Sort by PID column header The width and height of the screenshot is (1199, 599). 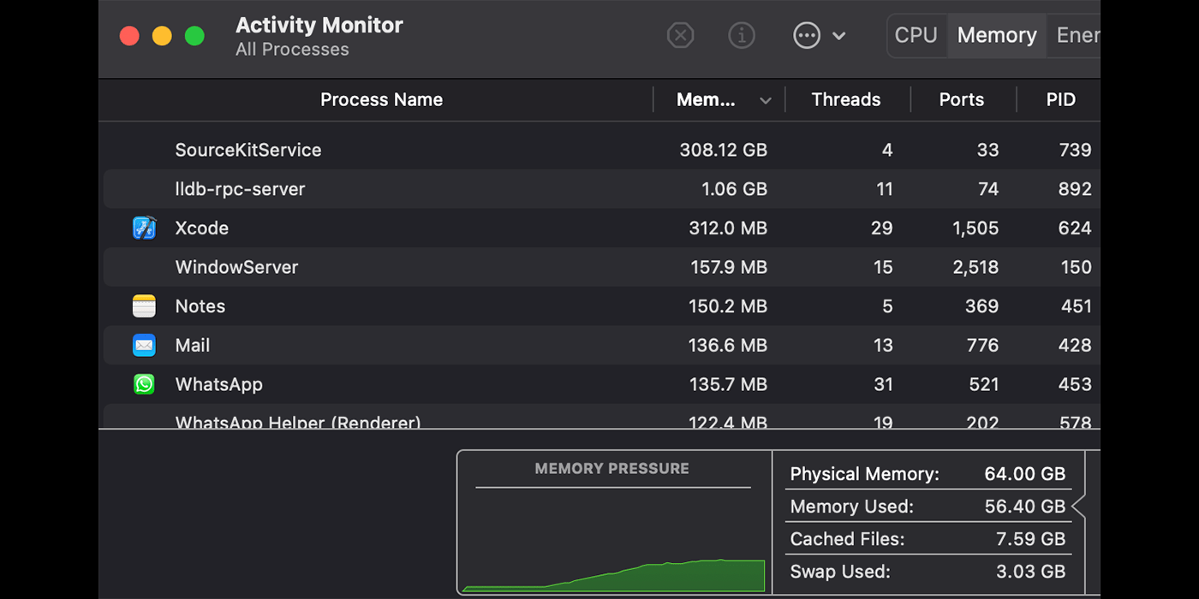(1061, 100)
